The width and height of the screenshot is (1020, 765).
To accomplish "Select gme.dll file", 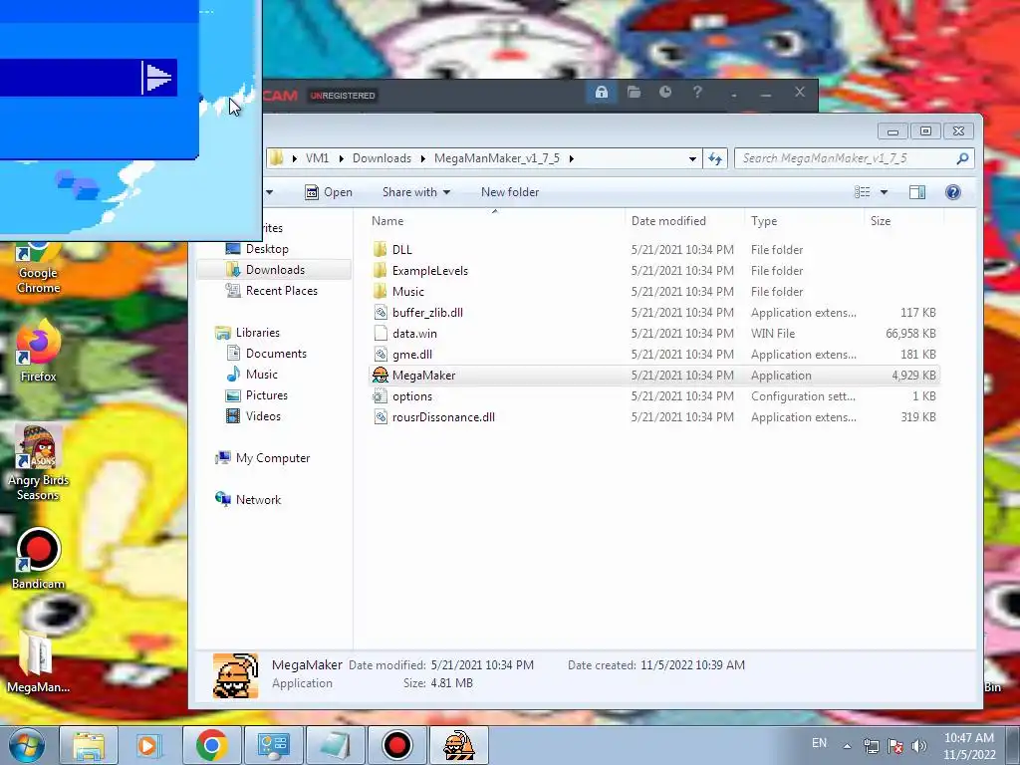I will (x=411, y=354).
